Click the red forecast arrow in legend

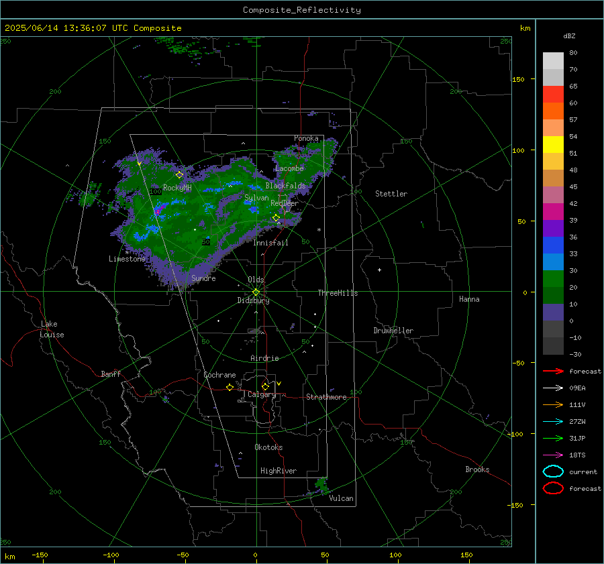coord(553,371)
